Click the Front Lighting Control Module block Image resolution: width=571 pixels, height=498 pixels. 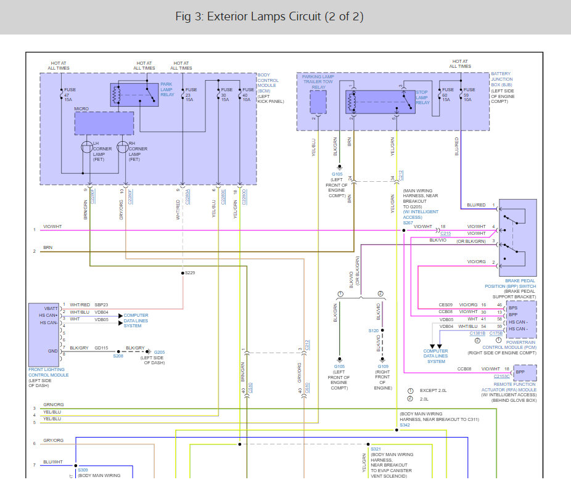click(x=44, y=335)
